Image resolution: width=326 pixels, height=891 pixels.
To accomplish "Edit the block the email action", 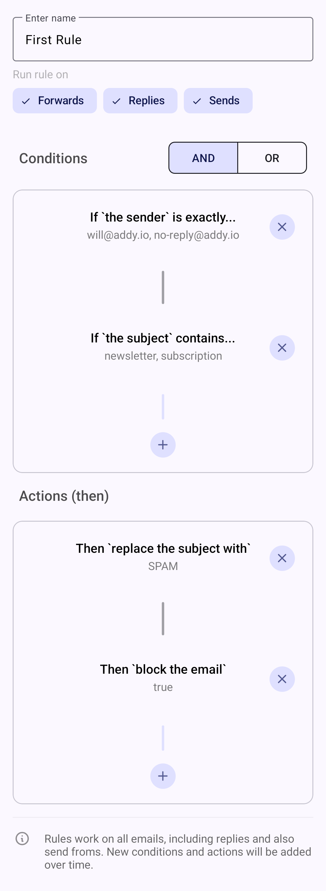I will 163,669.
